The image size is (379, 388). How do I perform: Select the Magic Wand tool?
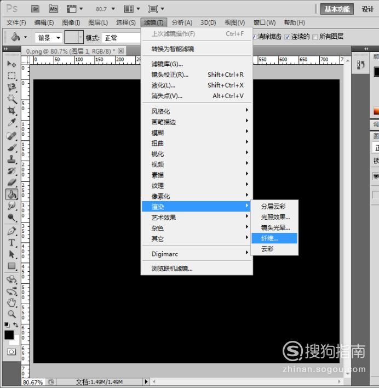[x=12, y=99]
